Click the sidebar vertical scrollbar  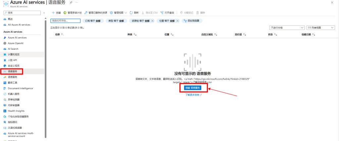pos(45,79)
